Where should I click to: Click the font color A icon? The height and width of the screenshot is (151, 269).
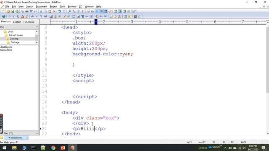coord(22,16)
